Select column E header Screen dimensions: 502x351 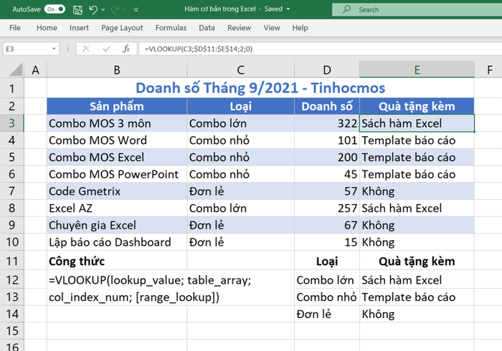click(x=417, y=69)
